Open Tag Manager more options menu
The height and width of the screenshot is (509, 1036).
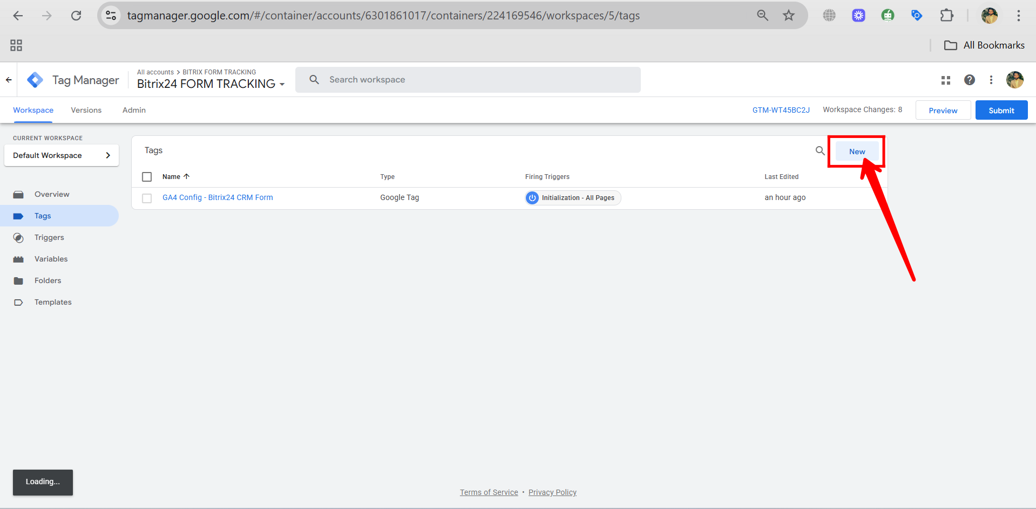[x=991, y=80]
